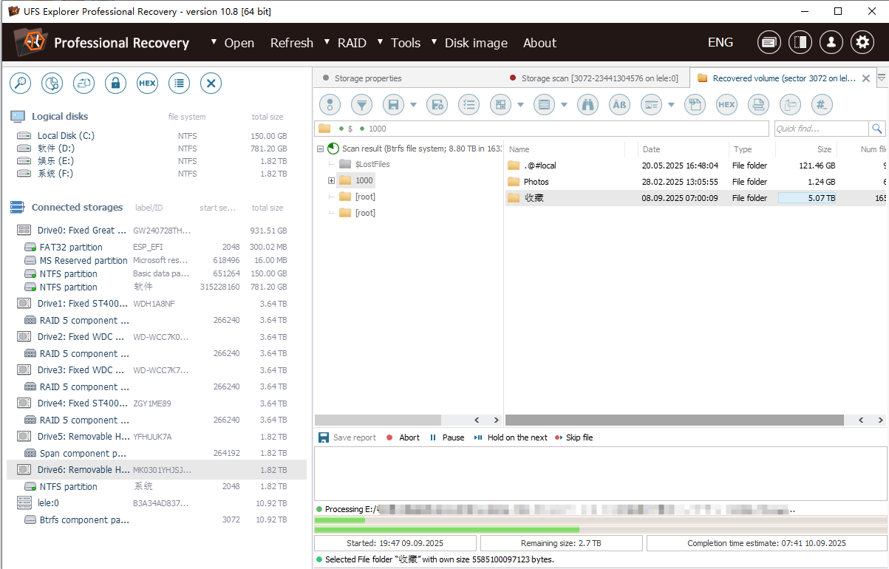The height and width of the screenshot is (569, 889).
Task: Click the path bar showing $ 1000
Action: pos(542,129)
